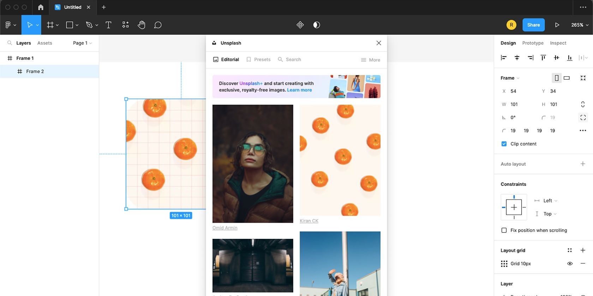Click Align top icon
Viewport: 593px width, 296px height.
pos(543,57)
